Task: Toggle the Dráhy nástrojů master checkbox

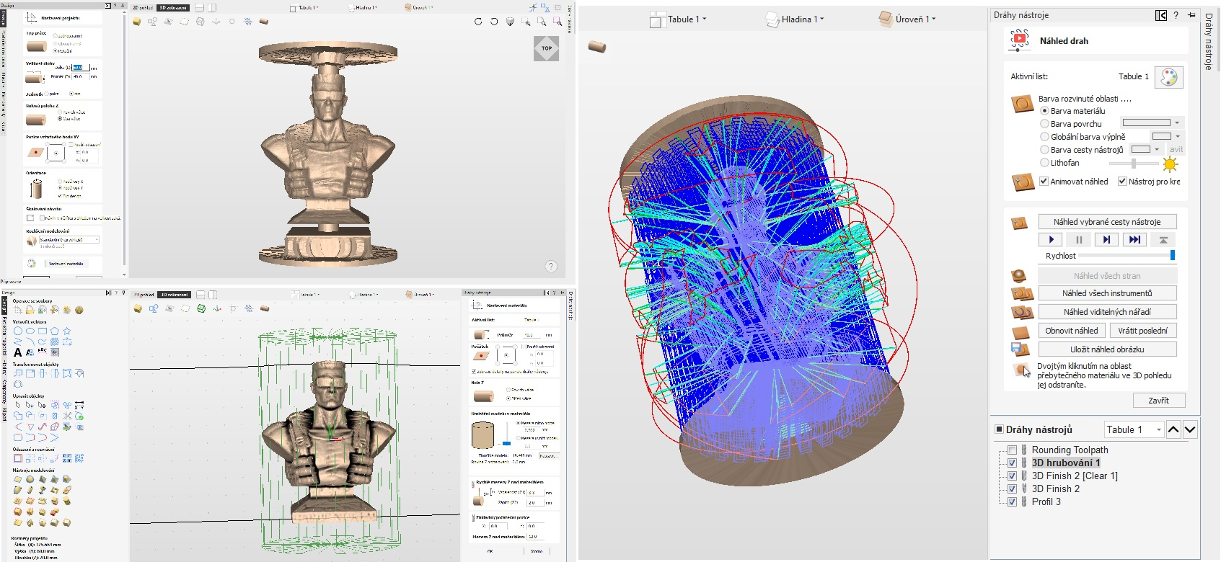Action: (x=999, y=429)
